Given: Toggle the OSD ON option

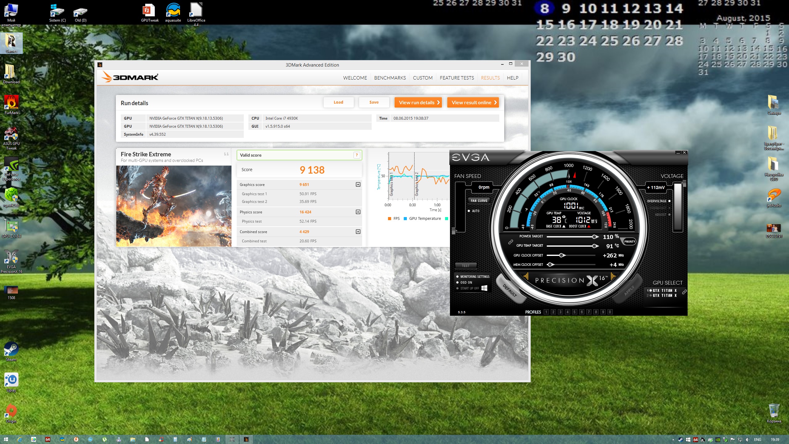Looking at the screenshot, I should (458, 282).
